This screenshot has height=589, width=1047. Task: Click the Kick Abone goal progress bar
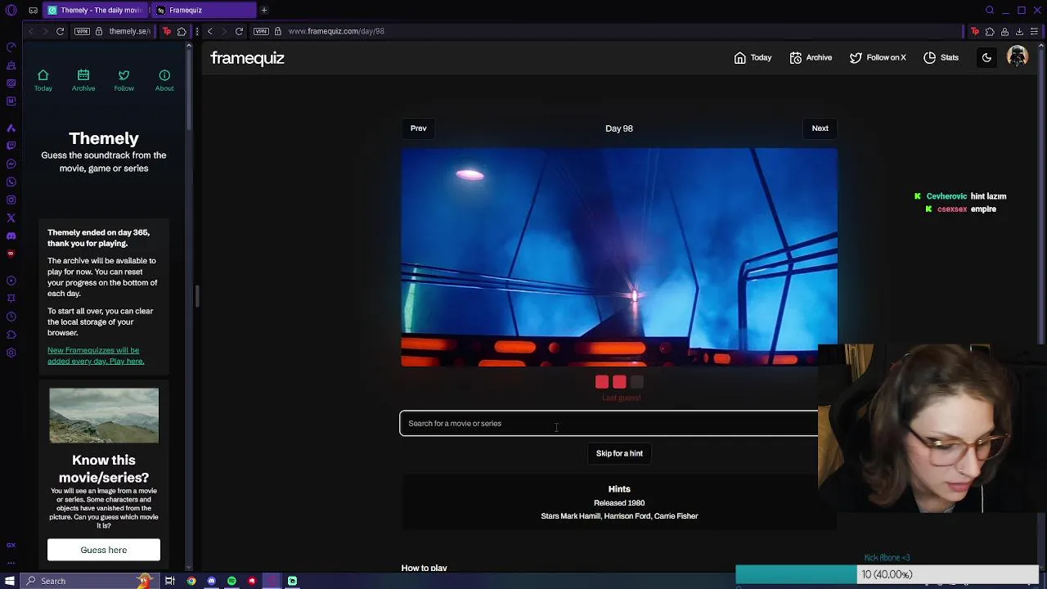click(x=887, y=574)
